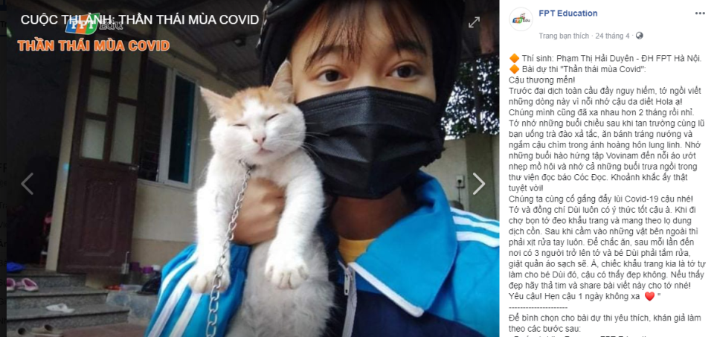Image resolution: width=714 pixels, height=337 pixels.
Task: Click the Trang bạn thích label
Action: (564, 36)
